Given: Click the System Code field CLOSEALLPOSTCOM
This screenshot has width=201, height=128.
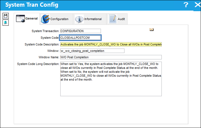Looking at the screenshot, I should [x=80, y=38].
